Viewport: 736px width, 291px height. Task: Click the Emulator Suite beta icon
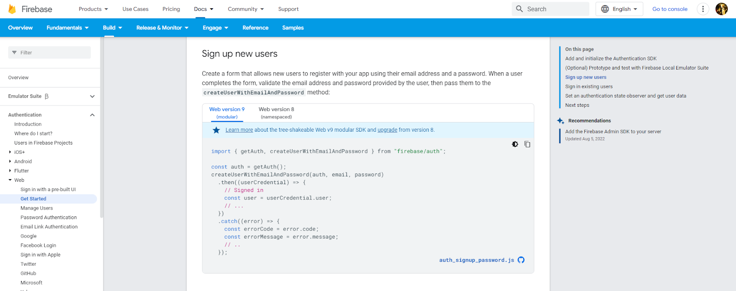click(x=46, y=96)
